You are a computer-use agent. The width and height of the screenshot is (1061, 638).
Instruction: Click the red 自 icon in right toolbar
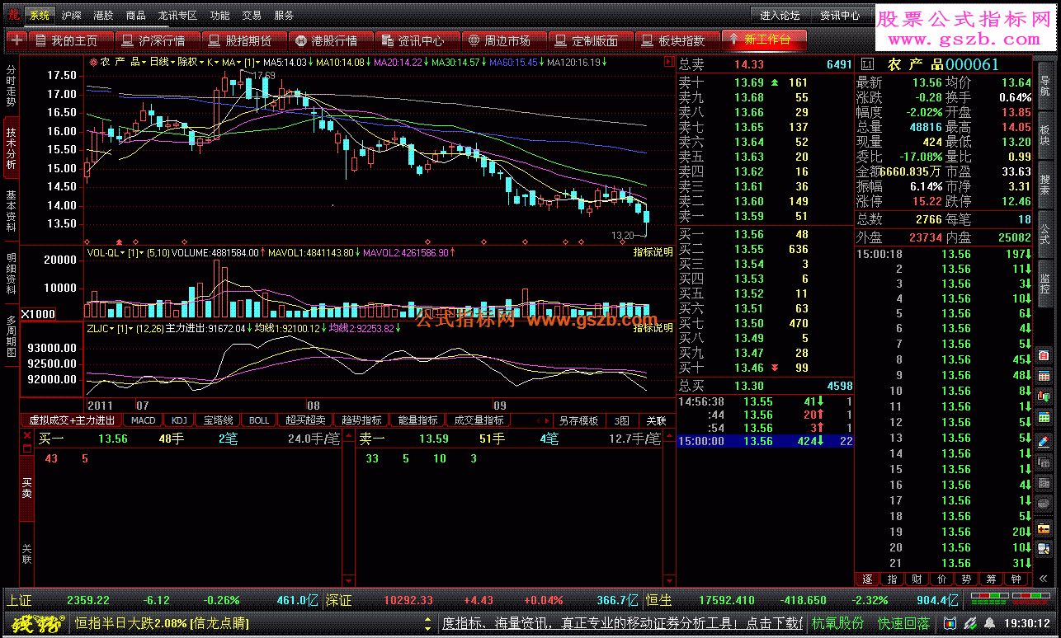pos(1044,355)
